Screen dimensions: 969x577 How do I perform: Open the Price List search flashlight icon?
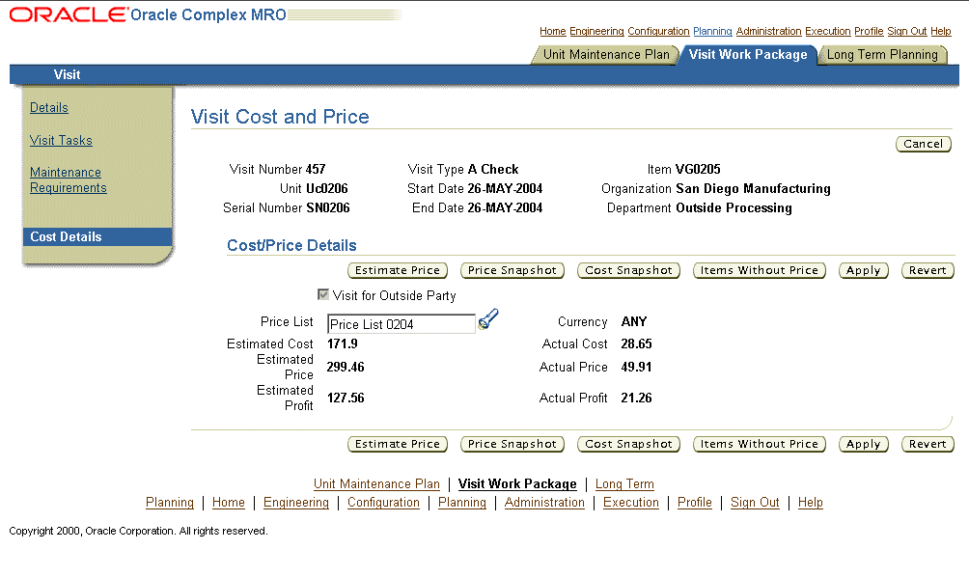(488, 319)
